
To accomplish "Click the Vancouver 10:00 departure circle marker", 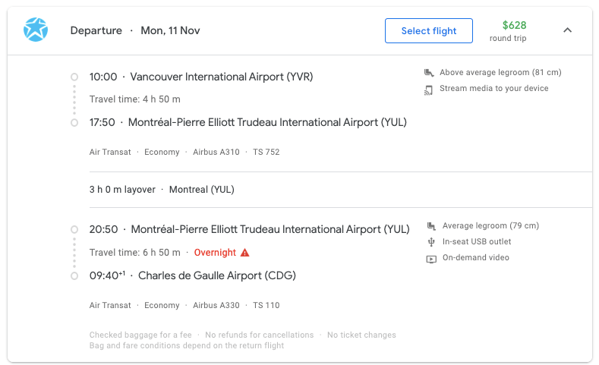I will pos(74,77).
